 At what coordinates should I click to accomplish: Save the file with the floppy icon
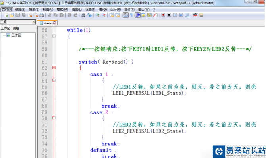click(17, 15)
